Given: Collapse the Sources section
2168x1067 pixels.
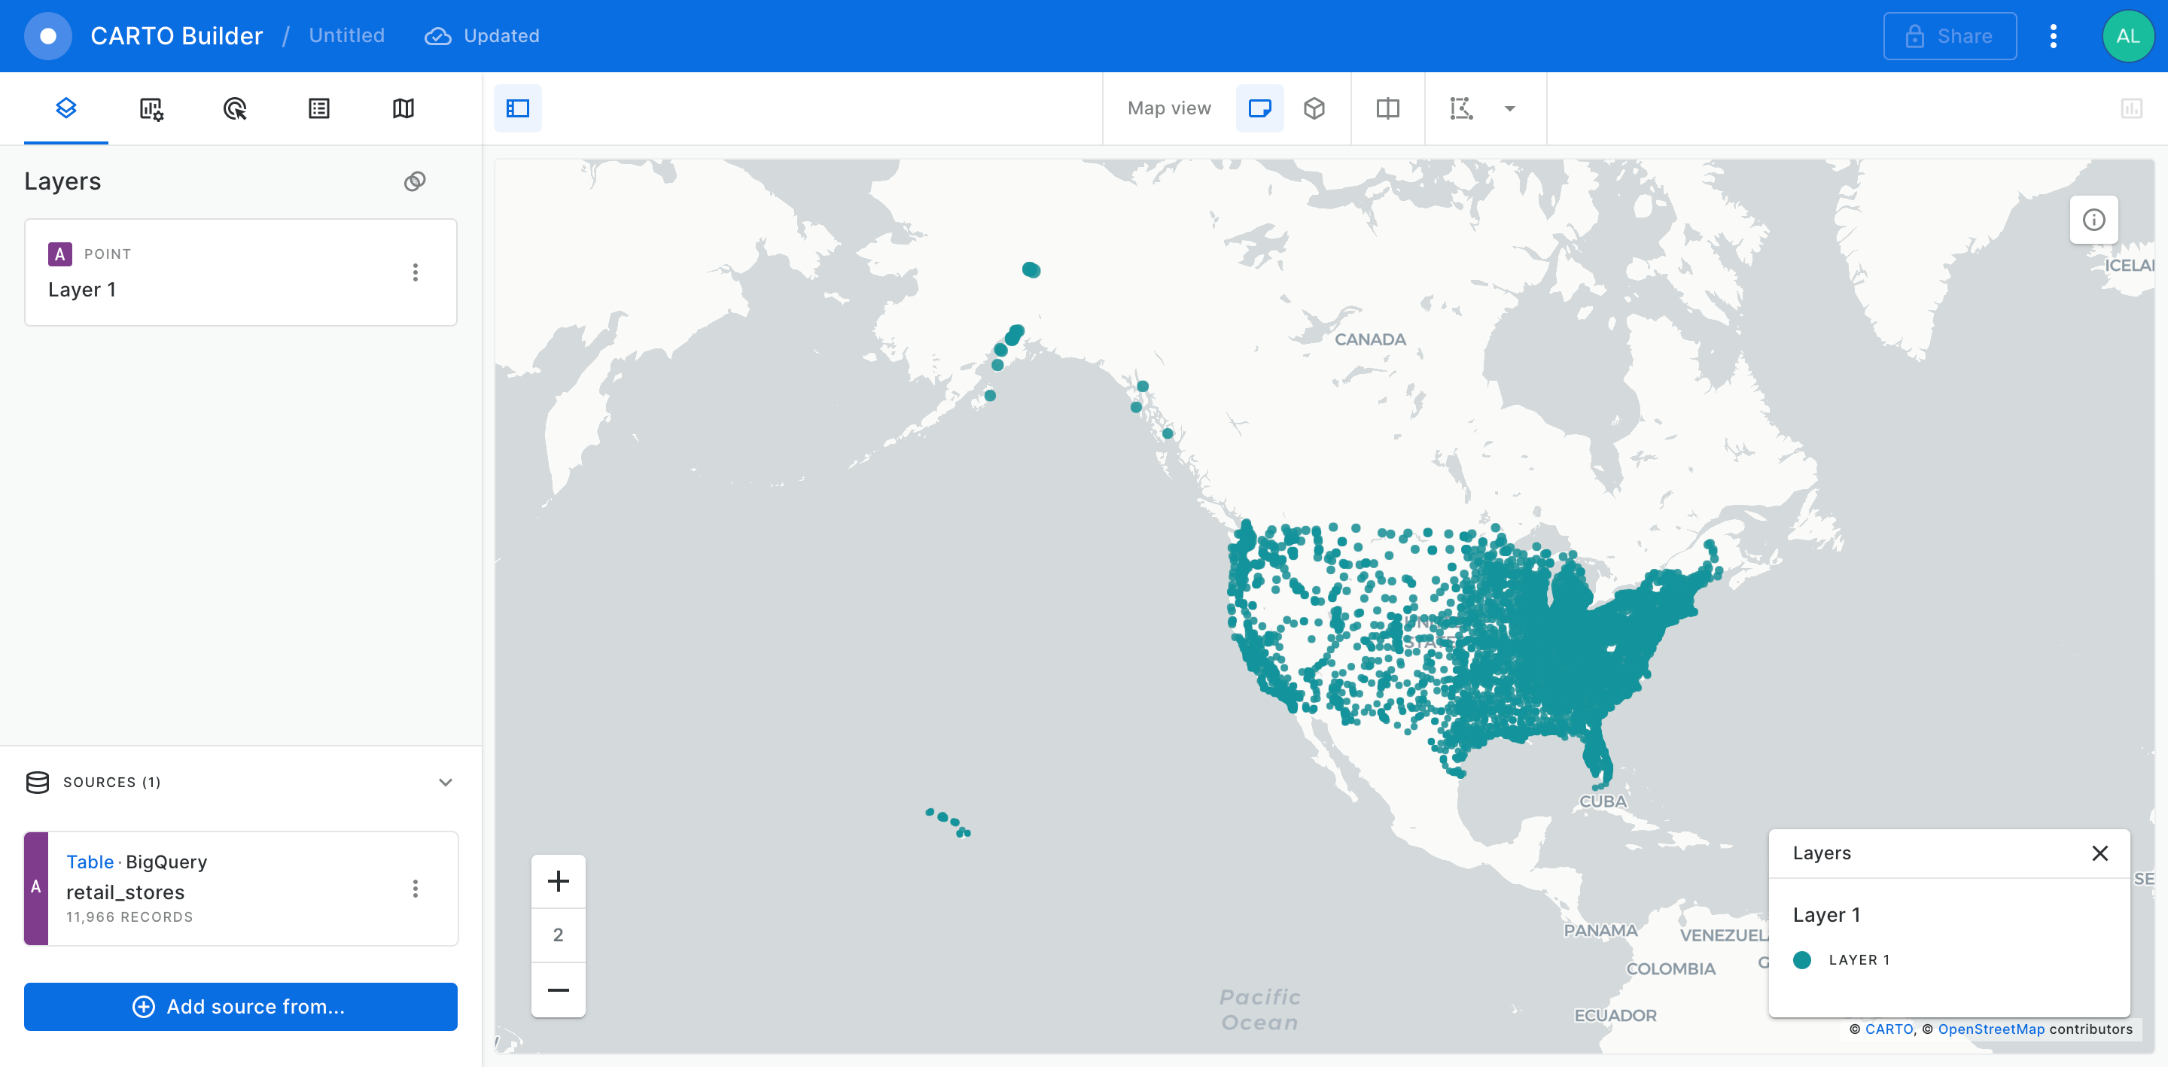Looking at the screenshot, I should [x=445, y=782].
